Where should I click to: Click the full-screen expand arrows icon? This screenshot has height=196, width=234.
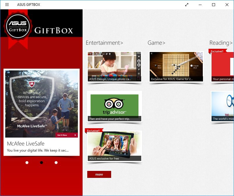tap(187, 5)
